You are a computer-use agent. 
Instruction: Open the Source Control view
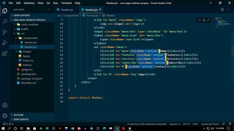5,32
